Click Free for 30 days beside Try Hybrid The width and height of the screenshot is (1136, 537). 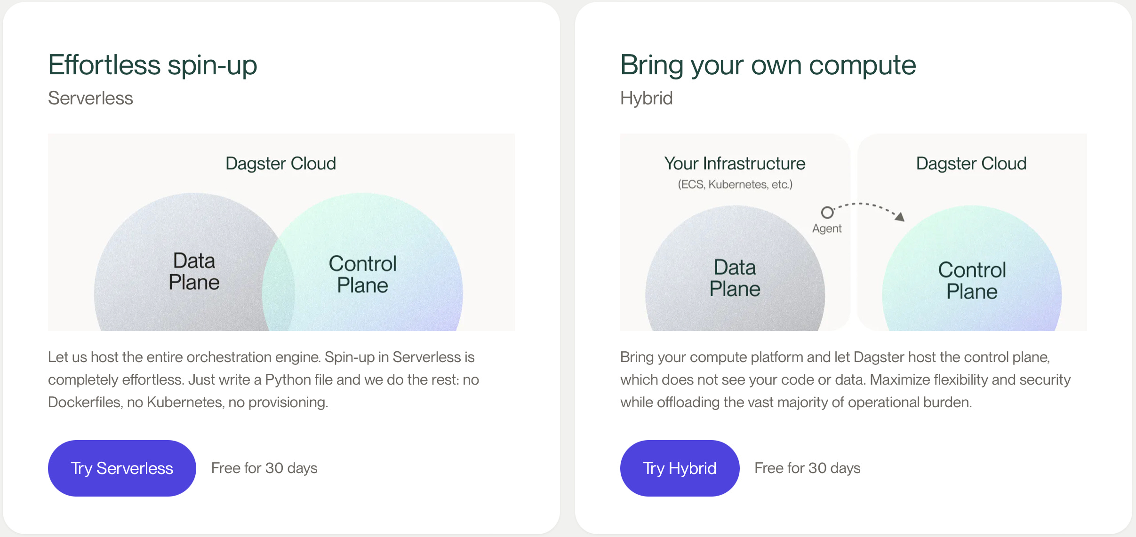pos(808,468)
